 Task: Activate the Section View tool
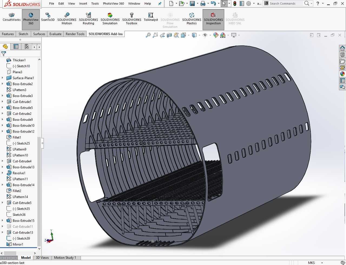point(169,35)
